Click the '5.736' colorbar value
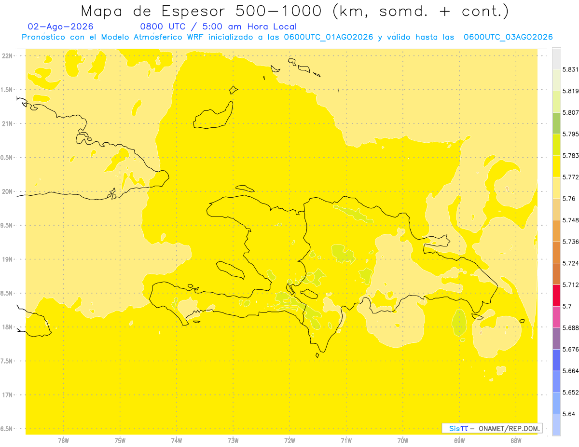 [570, 242]
